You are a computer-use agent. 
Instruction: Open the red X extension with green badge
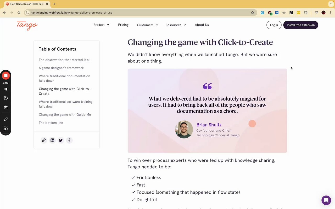pos(270,13)
